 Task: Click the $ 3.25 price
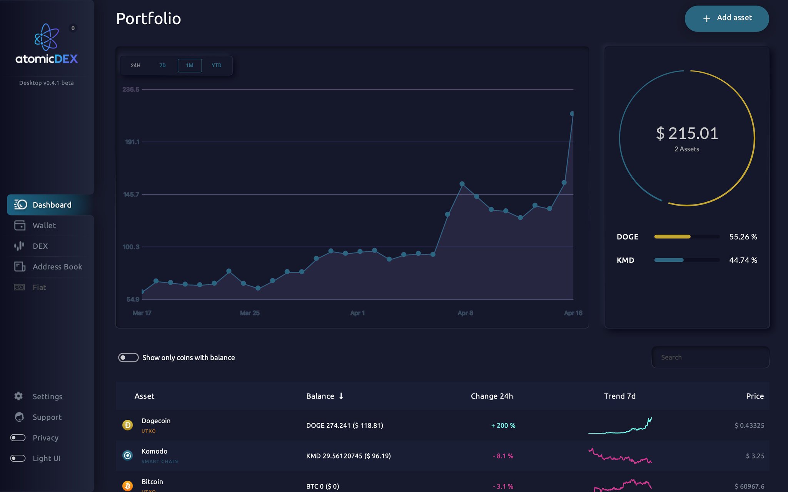click(755, 456)
